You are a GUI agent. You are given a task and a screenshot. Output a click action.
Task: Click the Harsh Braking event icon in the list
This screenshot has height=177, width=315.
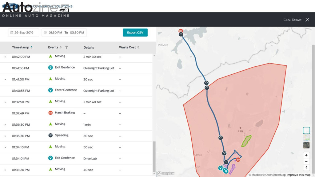pos(50,113)
